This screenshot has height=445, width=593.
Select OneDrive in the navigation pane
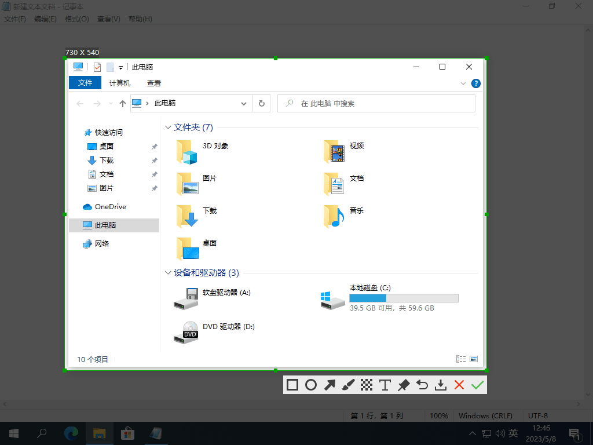(x=110, y=207)
